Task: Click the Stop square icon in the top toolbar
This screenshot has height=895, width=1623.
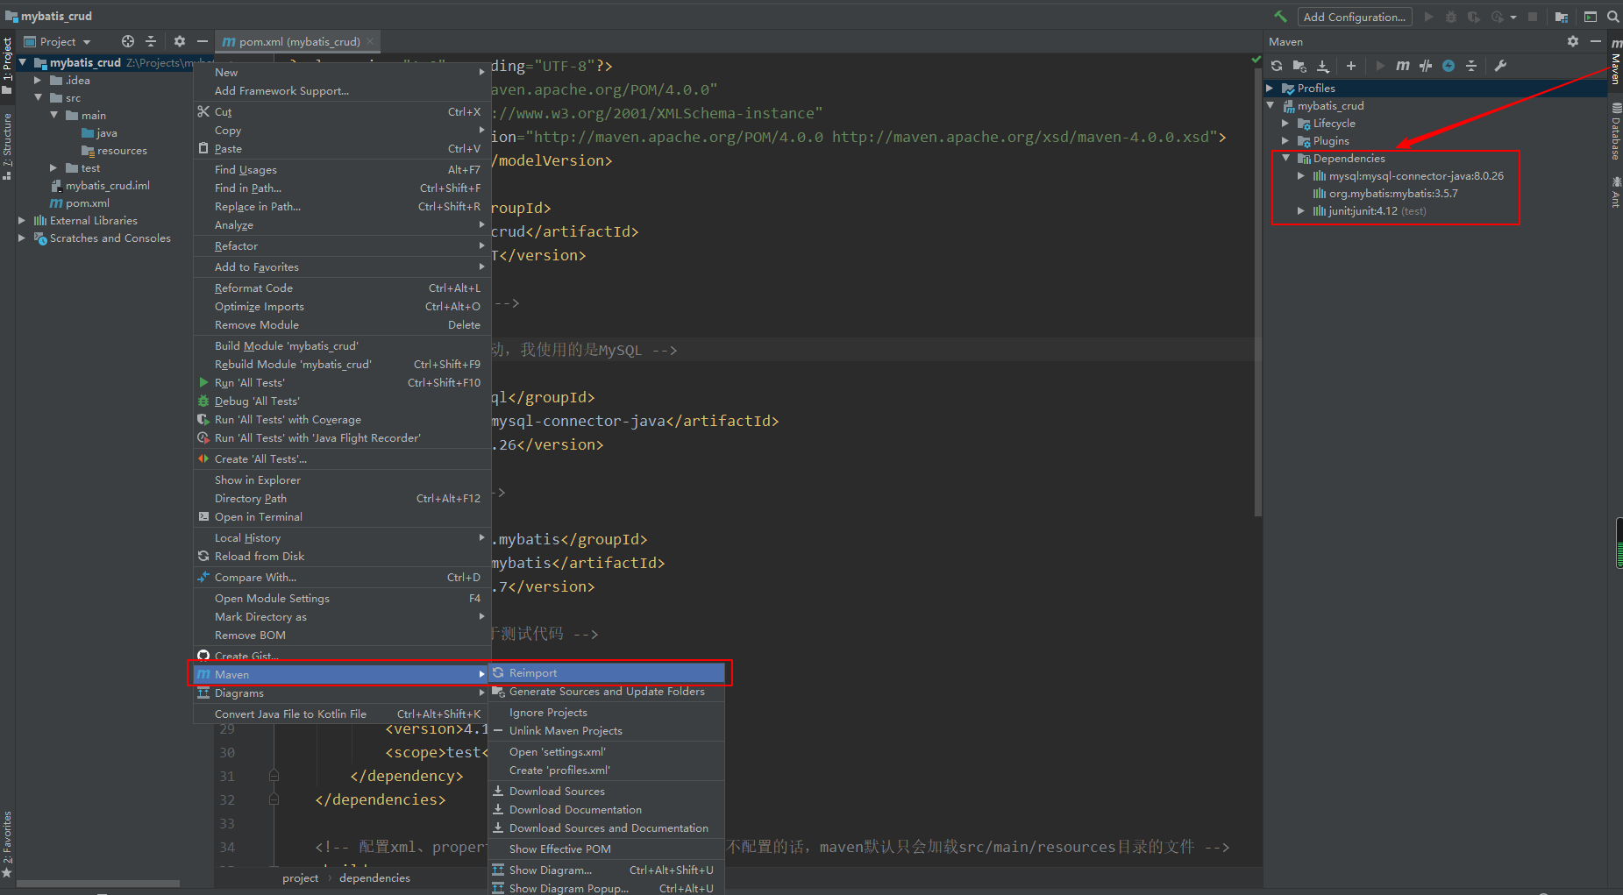Action: point(1533,17)
